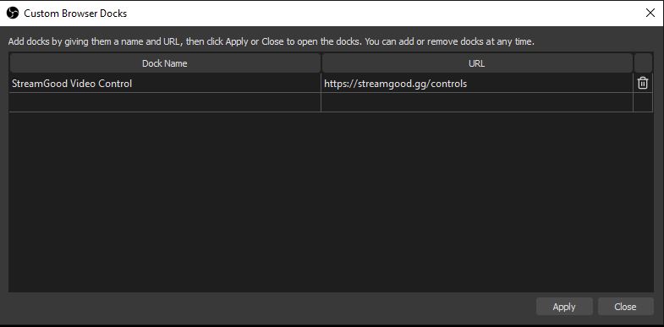664x327 pixels.
Task: Edit the StreamGood Video Control name cell
Action: click(x=165, y=84)
